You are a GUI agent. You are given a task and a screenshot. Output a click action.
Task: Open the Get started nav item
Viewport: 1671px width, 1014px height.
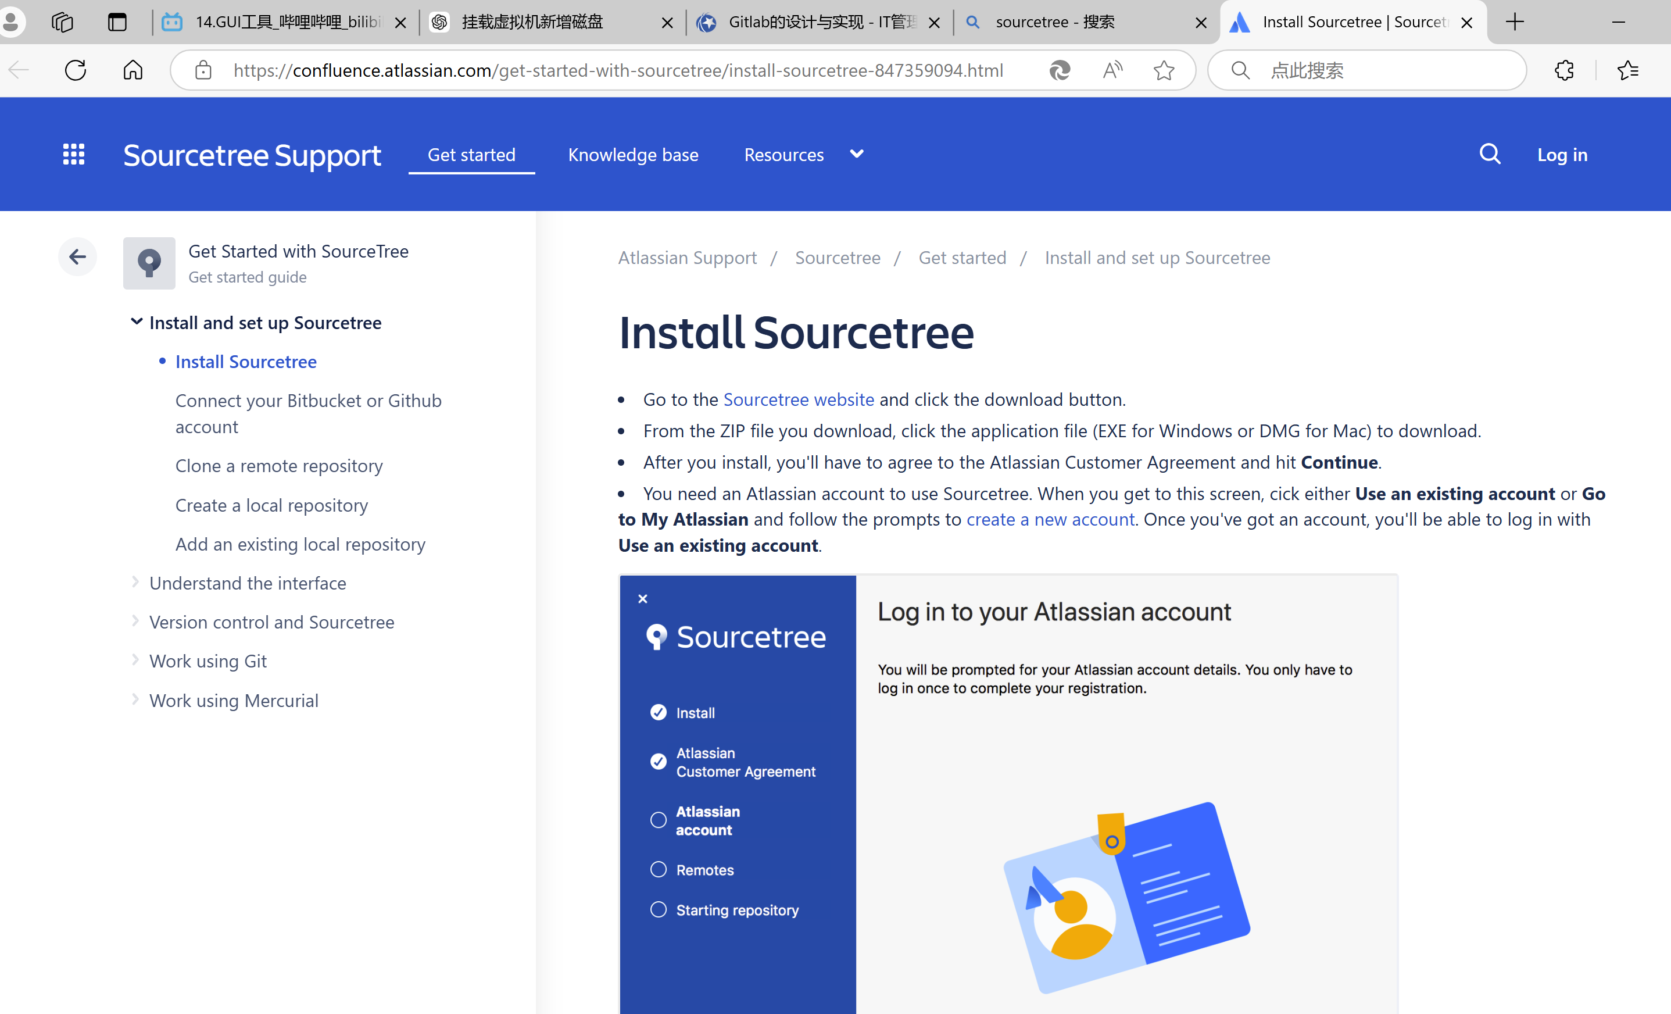471,155
